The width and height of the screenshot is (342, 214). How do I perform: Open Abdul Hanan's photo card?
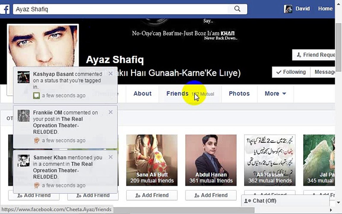[211, 160]
